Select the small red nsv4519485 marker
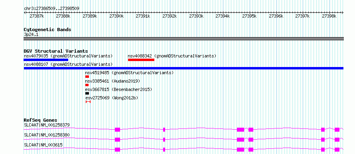The height and width of the screenshot is (154, 355). click(87, 77)
